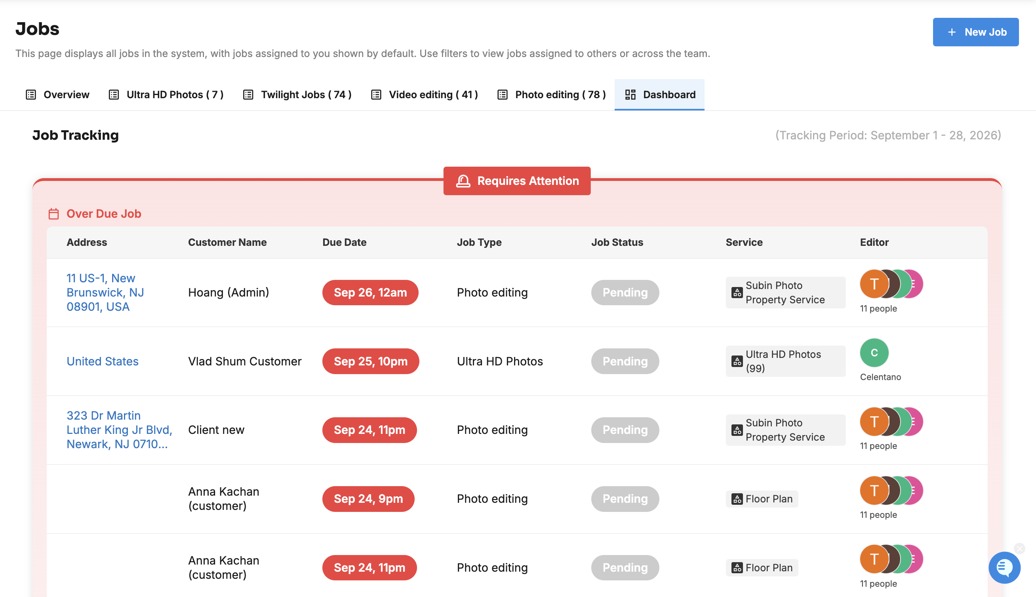Click 11 people label in Client new row

point(878,446)
